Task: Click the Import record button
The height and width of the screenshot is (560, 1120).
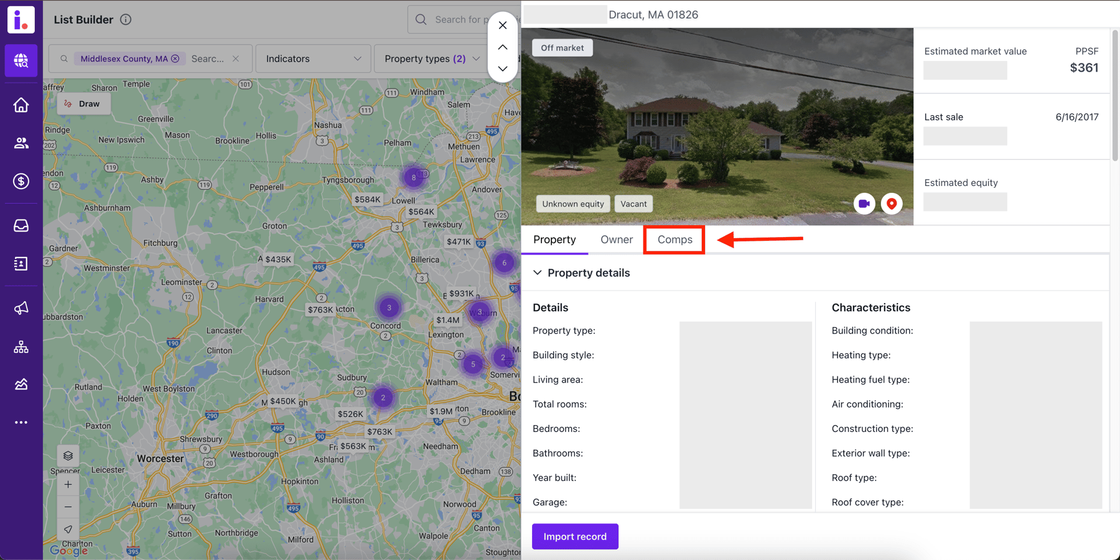Action: (x=575, y=536)
